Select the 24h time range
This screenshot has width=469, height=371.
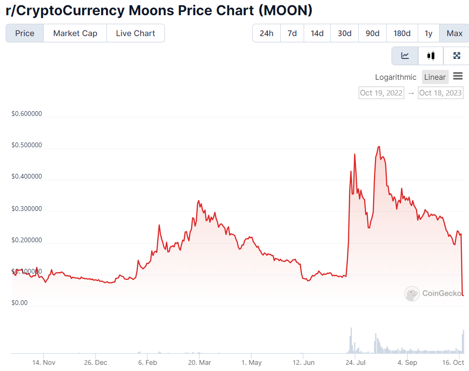click(267, 33)
